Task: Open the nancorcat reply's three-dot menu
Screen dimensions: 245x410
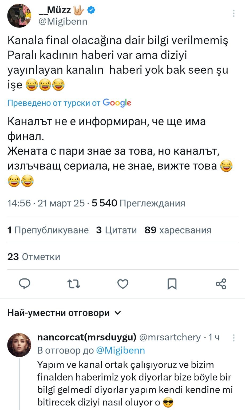Action: (x=234, y=338)
